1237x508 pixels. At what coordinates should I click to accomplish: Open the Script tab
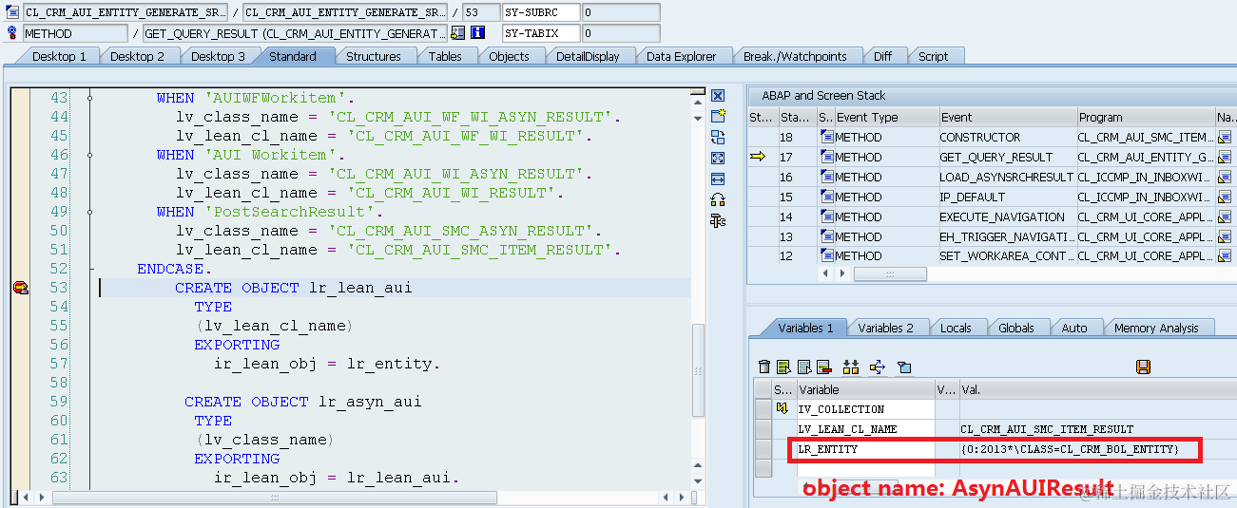pyautogui.click(x=933, y=56)
